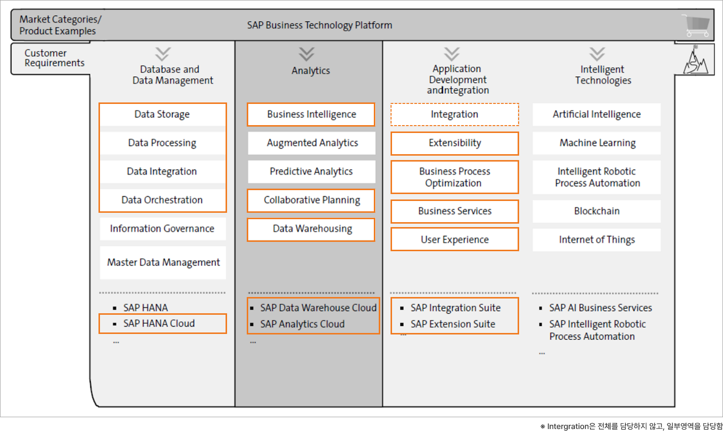723x431 pixels.
Task: Click the double chevron above Database and Data Management
Action: click(x=163, y=54)
